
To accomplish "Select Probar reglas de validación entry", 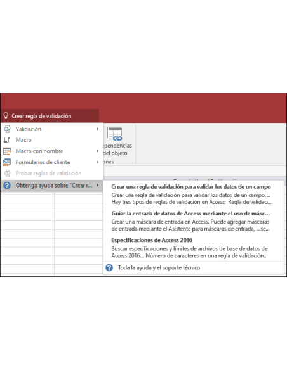I will tap(52, 173).
